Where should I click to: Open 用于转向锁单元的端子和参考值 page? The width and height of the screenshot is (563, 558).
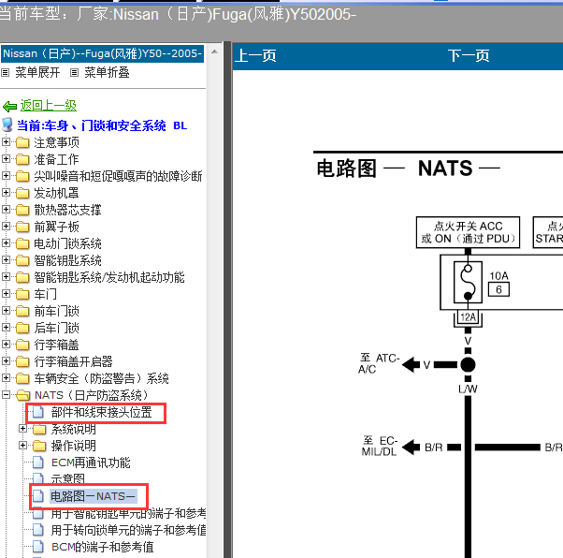(x=128, y=530)
